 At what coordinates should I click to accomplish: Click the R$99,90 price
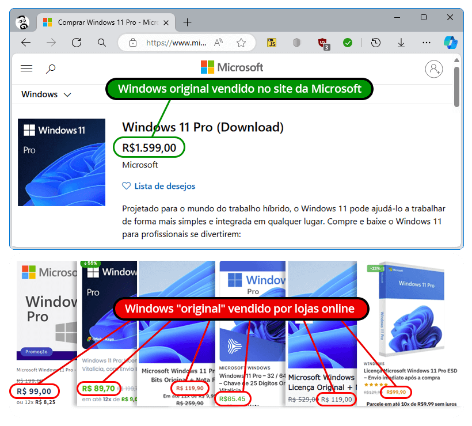(x=396, y=392)
